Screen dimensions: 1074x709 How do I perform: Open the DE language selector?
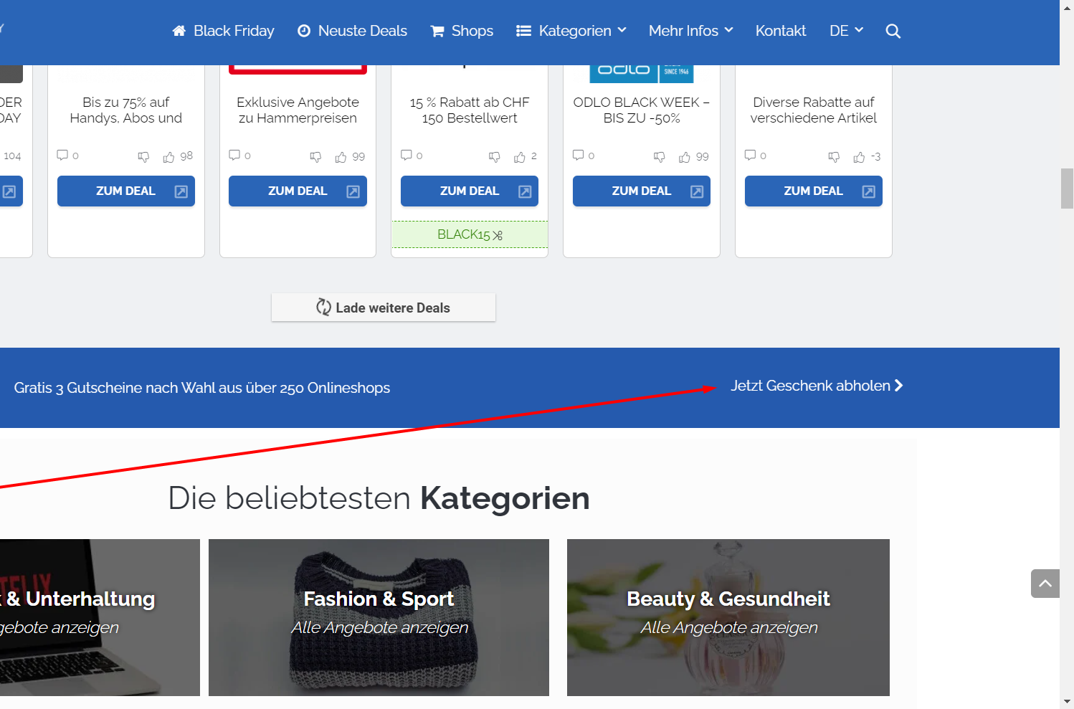pos(846,31)
